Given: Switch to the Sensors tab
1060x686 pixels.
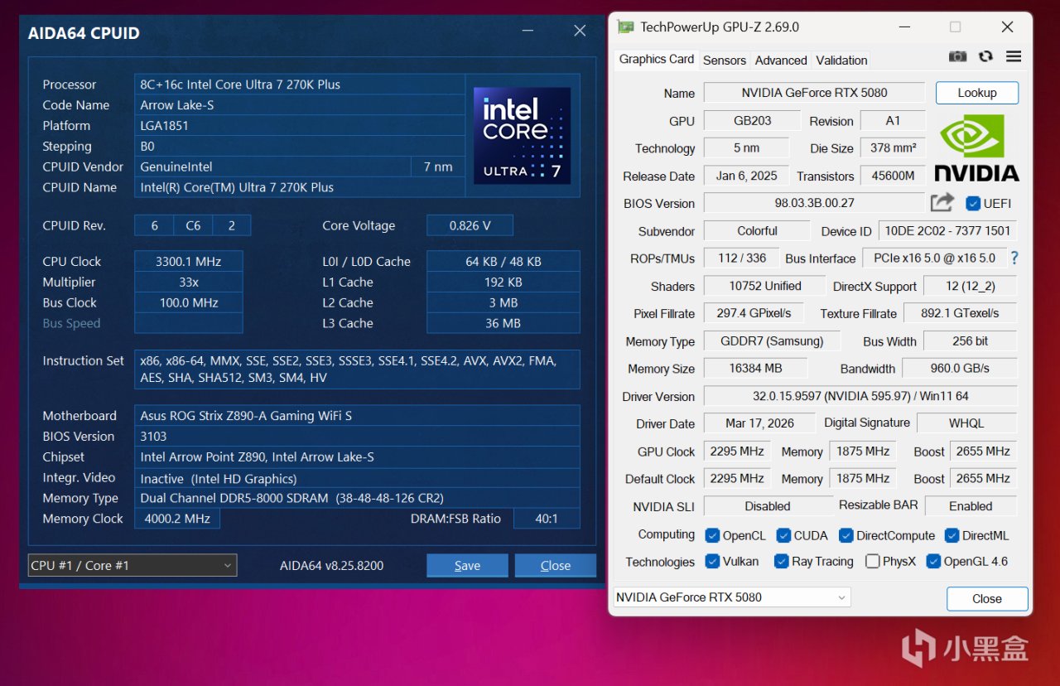Looking at the screenshot, I should click(x=725, y=60).
